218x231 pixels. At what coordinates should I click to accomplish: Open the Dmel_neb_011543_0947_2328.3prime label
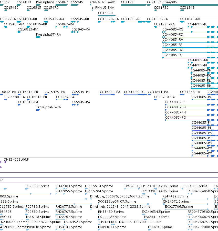click(120, 207)
